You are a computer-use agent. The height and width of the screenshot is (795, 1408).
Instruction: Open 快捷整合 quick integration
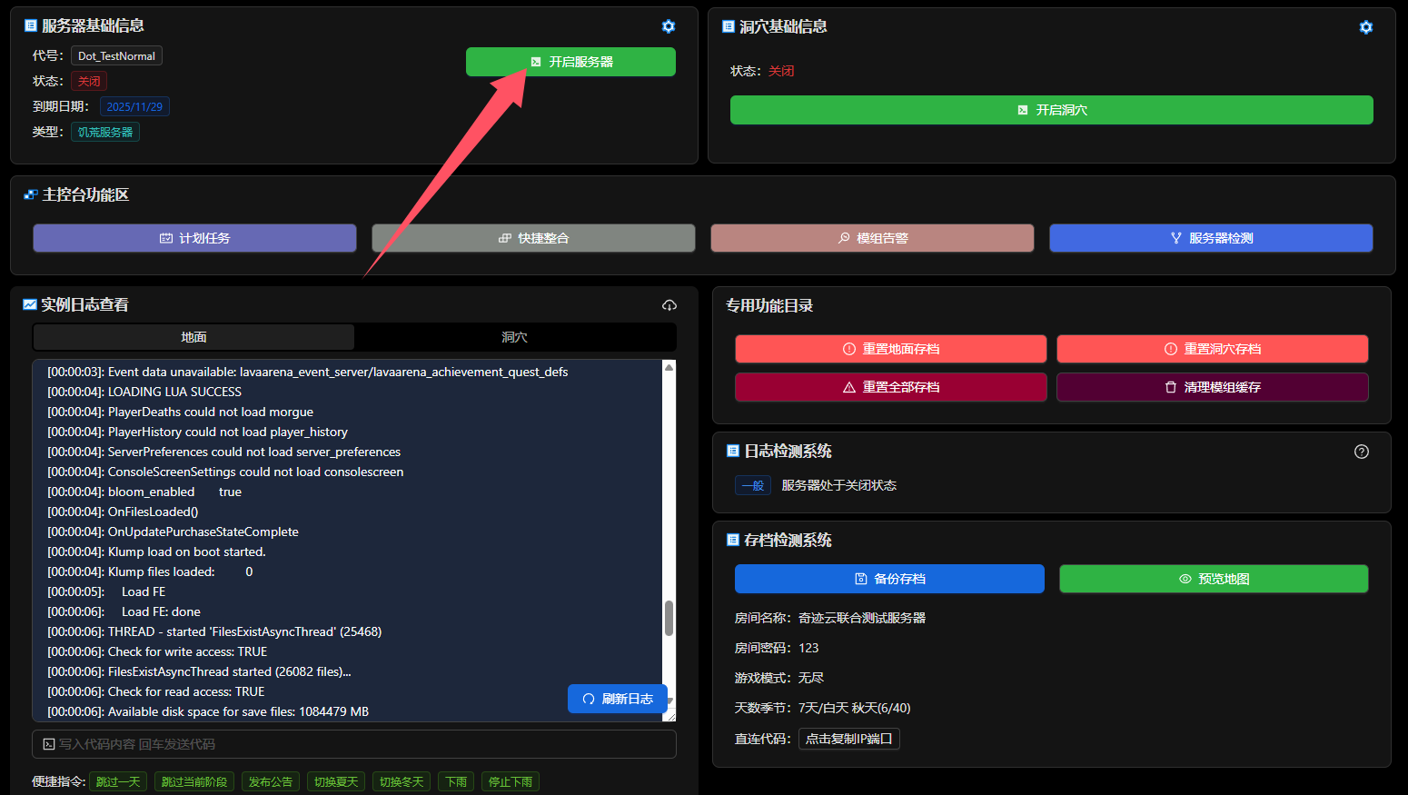(x=533, y=238)
